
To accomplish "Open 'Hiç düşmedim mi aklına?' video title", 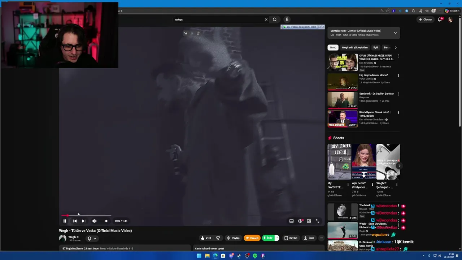I will coord(374,75).
